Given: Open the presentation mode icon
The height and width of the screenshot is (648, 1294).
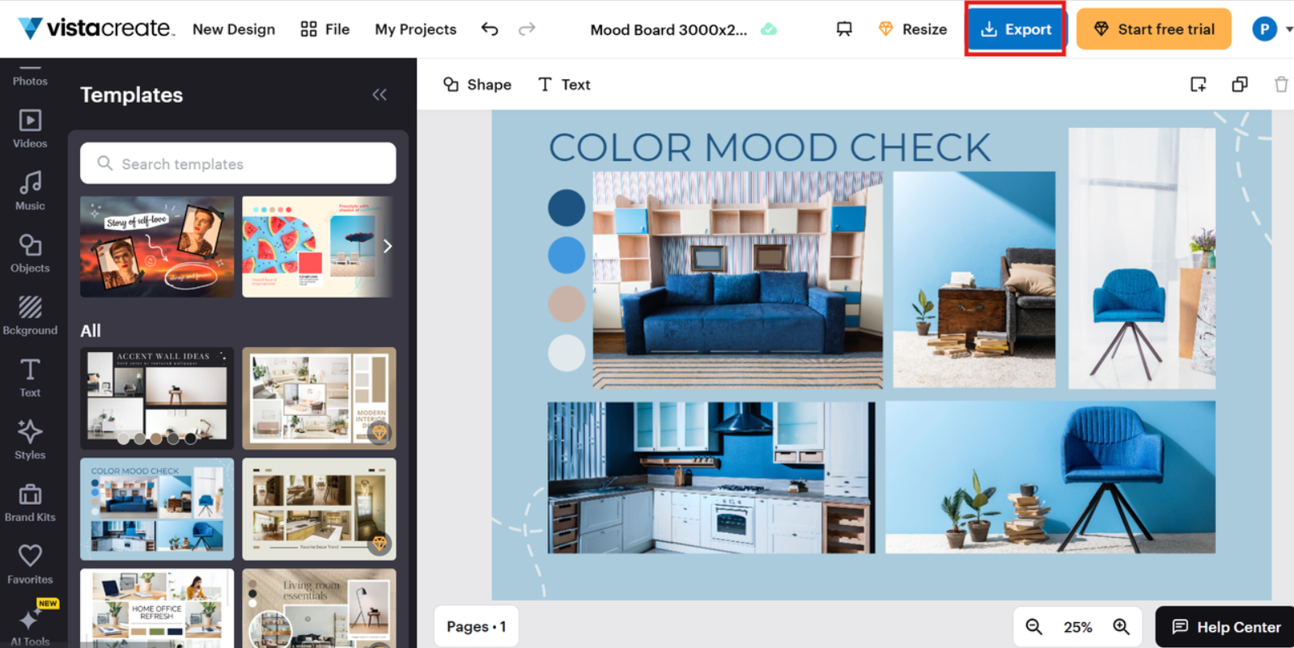Looking at the screenshot, I should [844, 29].
